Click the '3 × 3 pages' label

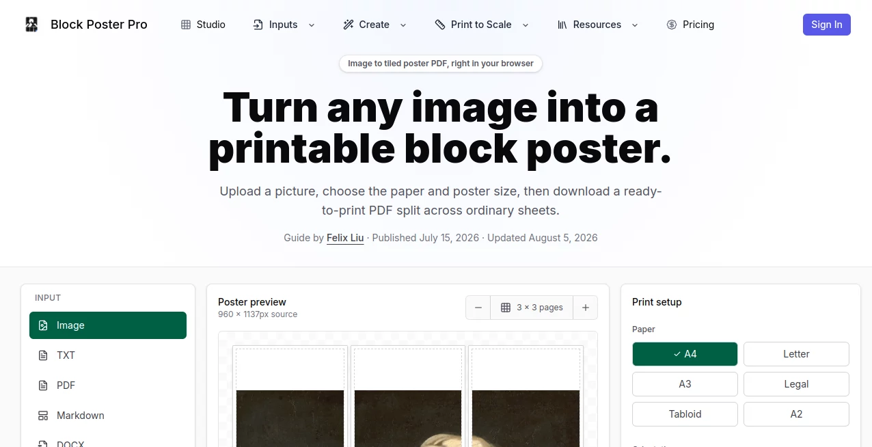click(x=540, y=308)
